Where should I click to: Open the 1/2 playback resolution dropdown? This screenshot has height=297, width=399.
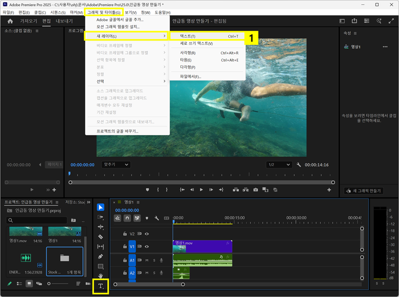point(278,165)
